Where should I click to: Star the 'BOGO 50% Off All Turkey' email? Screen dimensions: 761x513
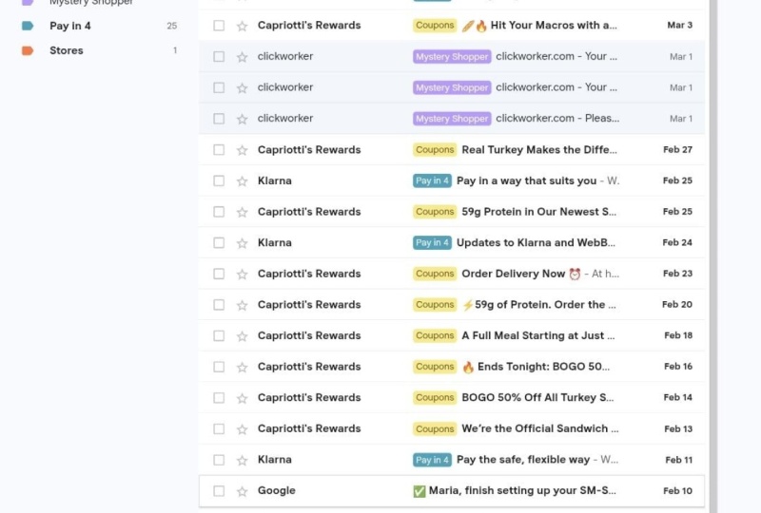point(243,398)
